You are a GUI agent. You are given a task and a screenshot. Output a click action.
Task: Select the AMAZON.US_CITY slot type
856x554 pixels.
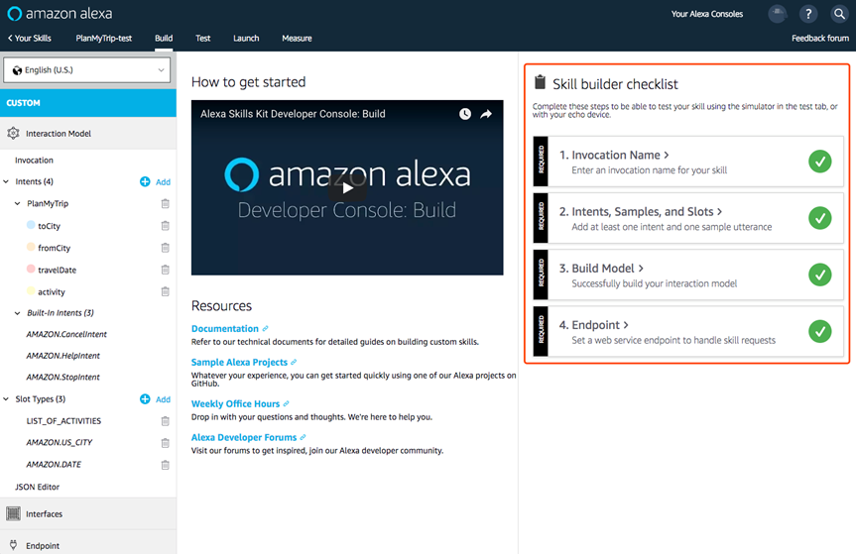click(x=60, y=443)
